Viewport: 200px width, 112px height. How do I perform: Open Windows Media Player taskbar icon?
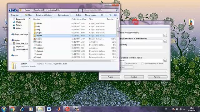(31, 109)
